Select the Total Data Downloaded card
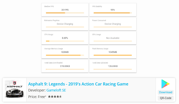The width and height of the screenshot is (179, 104). (65, 66)
